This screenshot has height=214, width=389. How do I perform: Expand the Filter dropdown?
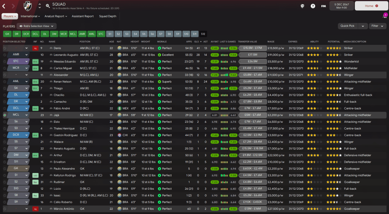coord(376,26)
